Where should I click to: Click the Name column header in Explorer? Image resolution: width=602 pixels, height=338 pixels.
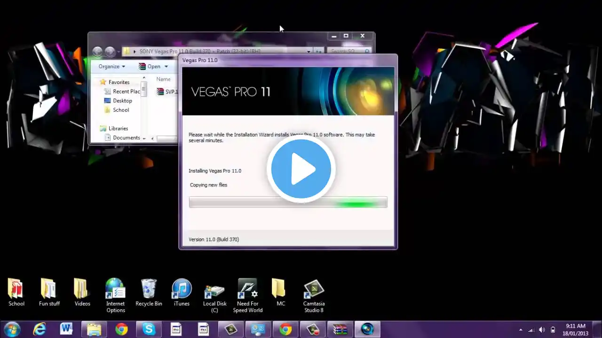pyautogui.click(x=163, y=79)
